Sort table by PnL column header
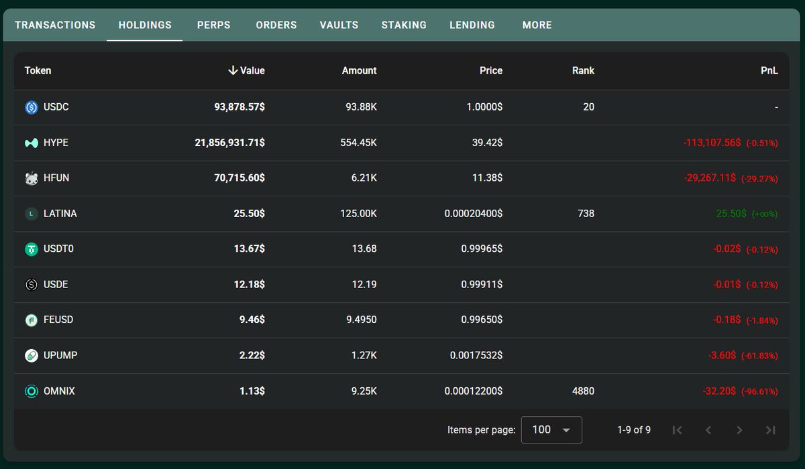 (x=769, y=70)
